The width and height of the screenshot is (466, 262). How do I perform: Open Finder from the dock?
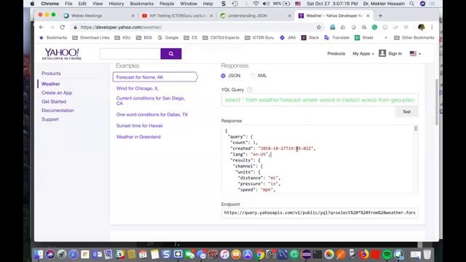[39, 254]
